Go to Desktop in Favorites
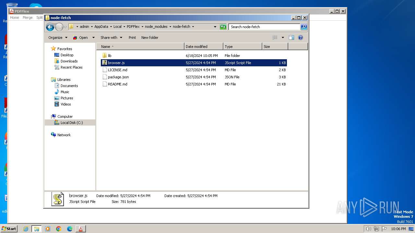This screenshot has height=233, width=415. (x=67, y=55)
